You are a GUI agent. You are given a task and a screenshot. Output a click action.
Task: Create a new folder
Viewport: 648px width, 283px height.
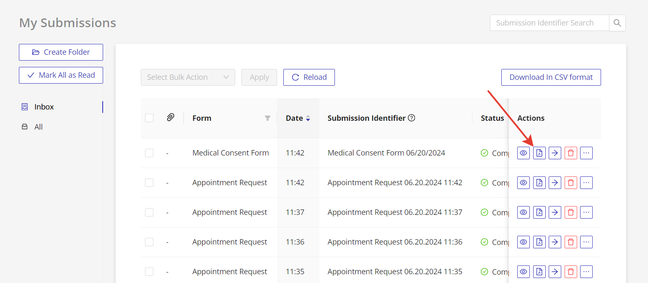(61, 52)
